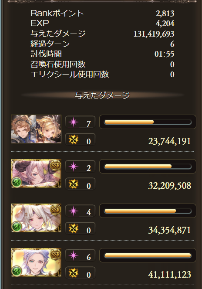Click crossed-swords icon beside 23,744,191 damage
Screen dimensions: 202x289
click(x=73, y=140)
